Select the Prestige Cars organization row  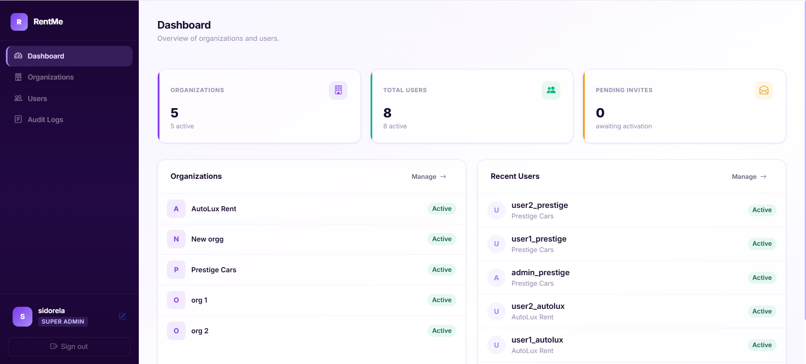tap(311, 270)
